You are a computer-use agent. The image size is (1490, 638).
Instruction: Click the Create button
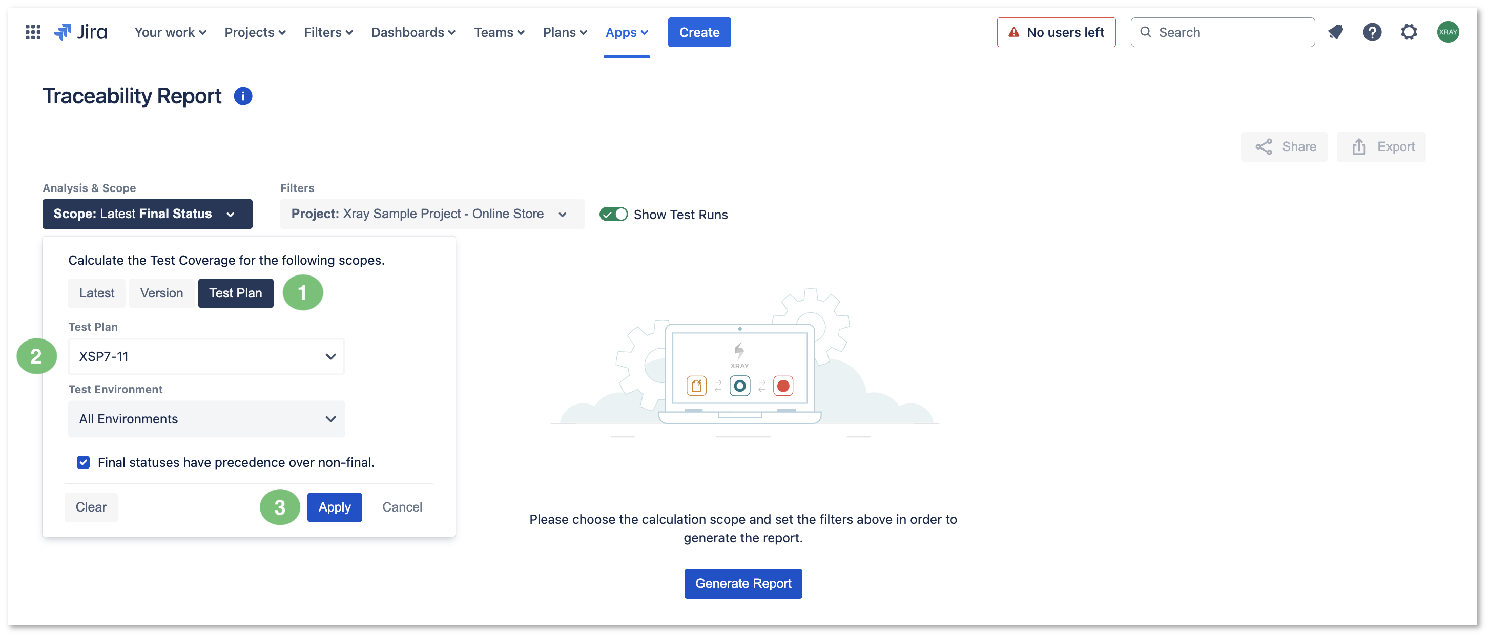click(699, 32)
